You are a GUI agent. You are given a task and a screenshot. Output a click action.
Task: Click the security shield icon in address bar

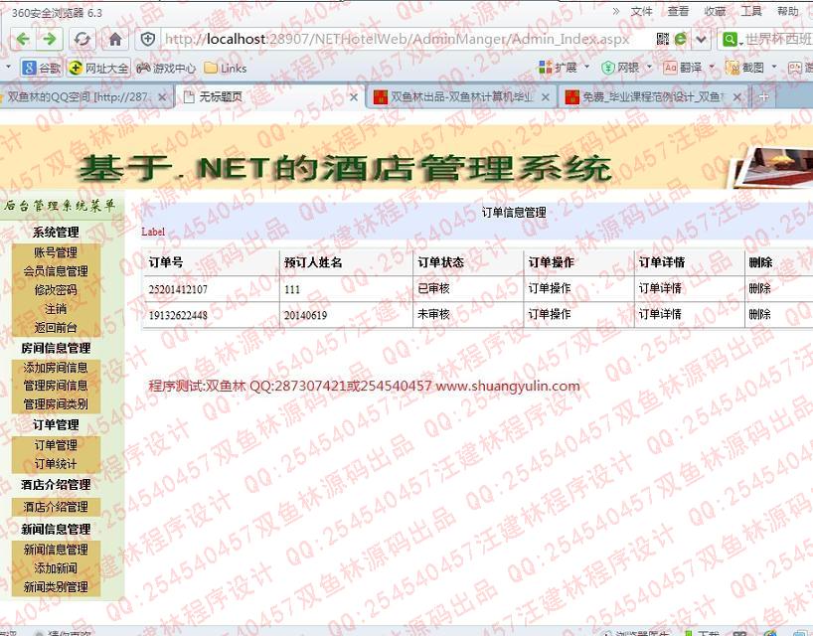[x=148, y=39]
